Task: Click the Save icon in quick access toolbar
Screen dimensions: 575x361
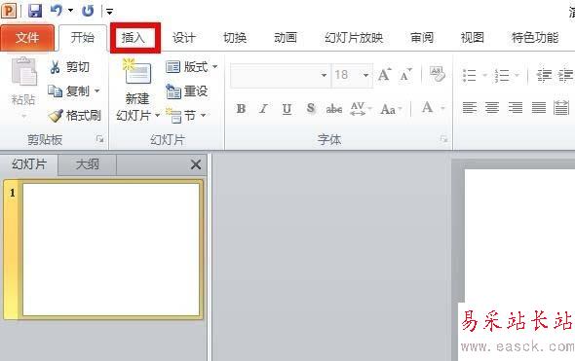Action: pyautogui.click(x=35, y=11)
